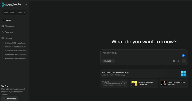Click the submit arrow button
This screenshot has width=192, height=101.
pyautogui.click(x=184, y=61)
